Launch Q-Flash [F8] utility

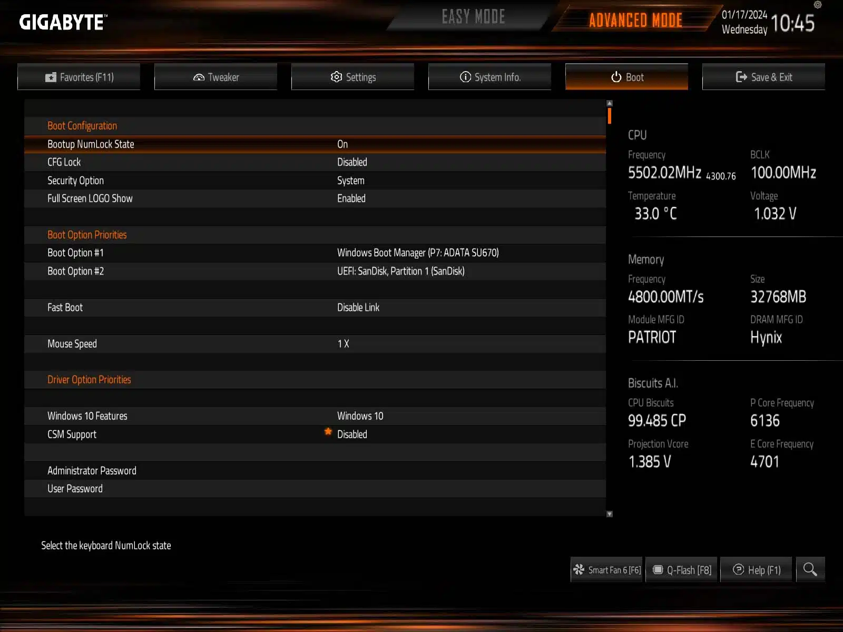[682, 570]
